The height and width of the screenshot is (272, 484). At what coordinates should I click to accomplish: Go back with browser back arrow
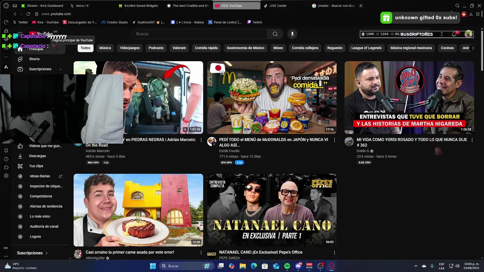click(x=15, y=14)
